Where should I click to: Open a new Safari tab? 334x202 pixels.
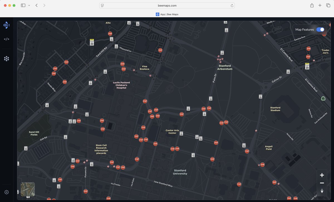tap(320, 5)
